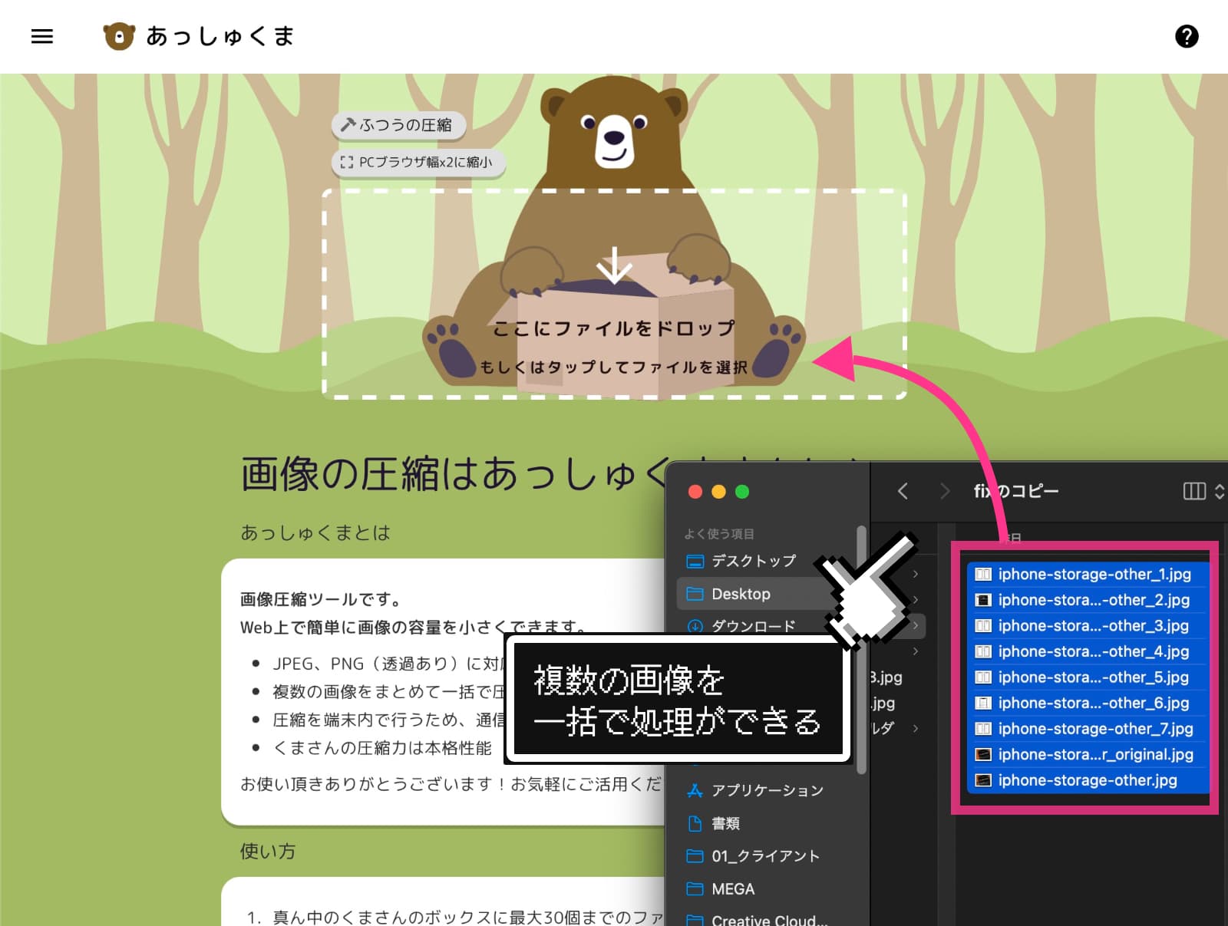Click the download arrow in drop box
Image resolution: width=1228 pixels, height=926 pixels.
(614, 265)
